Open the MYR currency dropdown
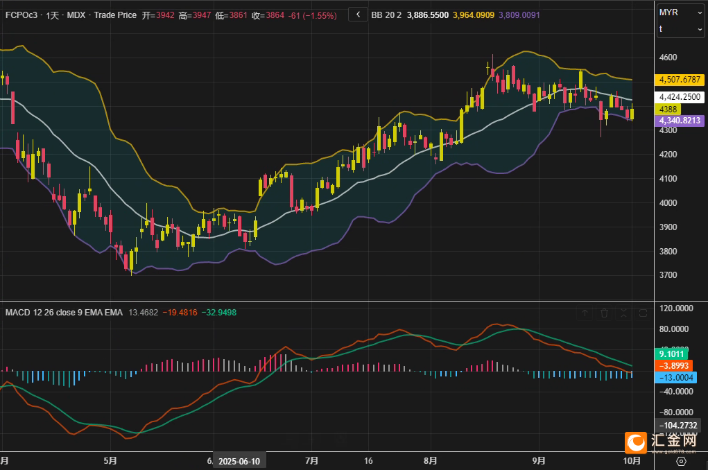 (680, 12)
